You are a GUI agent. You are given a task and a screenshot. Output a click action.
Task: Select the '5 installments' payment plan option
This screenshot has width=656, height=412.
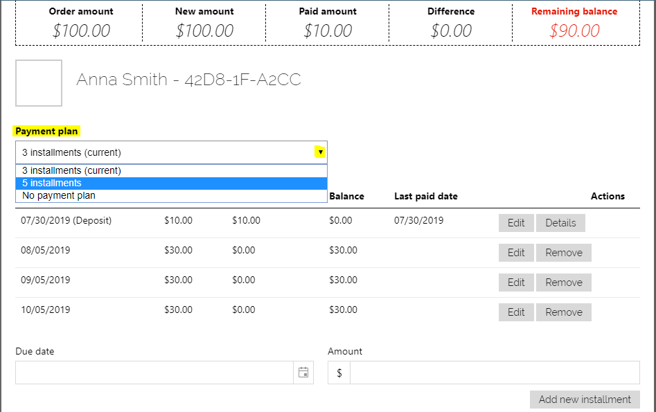click(x=171, y=183)
